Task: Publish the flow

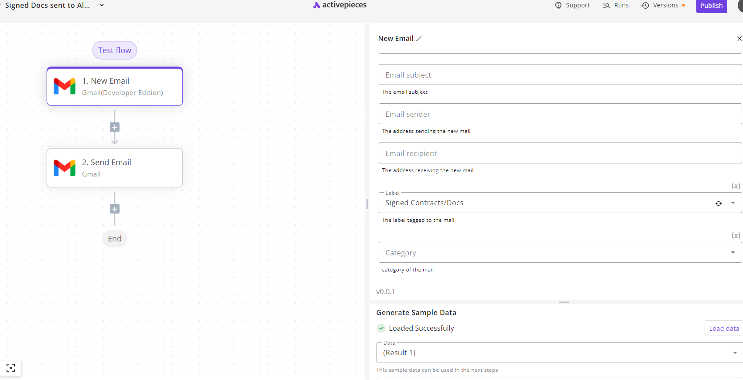Action: tap(712, 6)
